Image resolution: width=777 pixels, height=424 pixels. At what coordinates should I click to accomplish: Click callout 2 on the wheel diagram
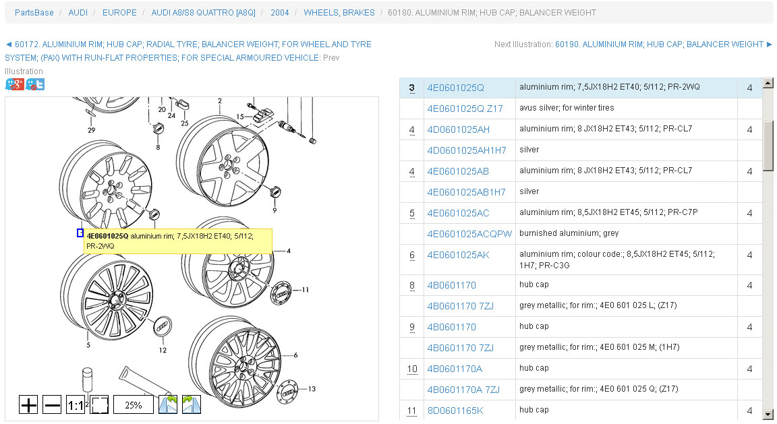(219, 101)
